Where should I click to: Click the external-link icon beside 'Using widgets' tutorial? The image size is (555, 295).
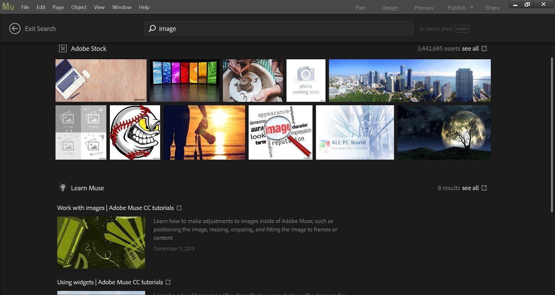click(168, 282)
